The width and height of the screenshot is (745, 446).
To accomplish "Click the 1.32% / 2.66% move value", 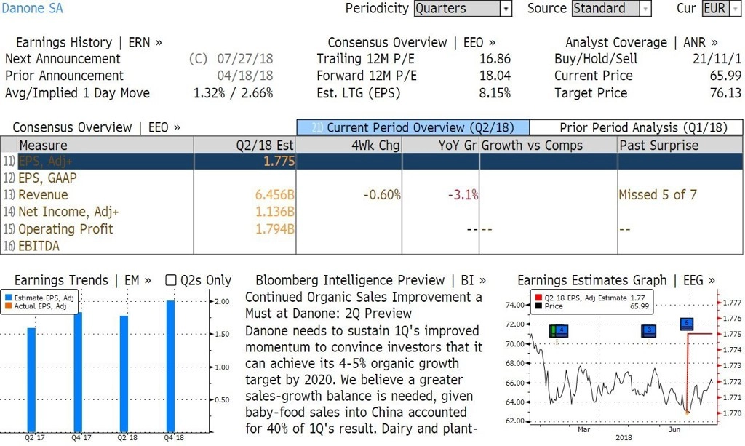I will 234,93.
